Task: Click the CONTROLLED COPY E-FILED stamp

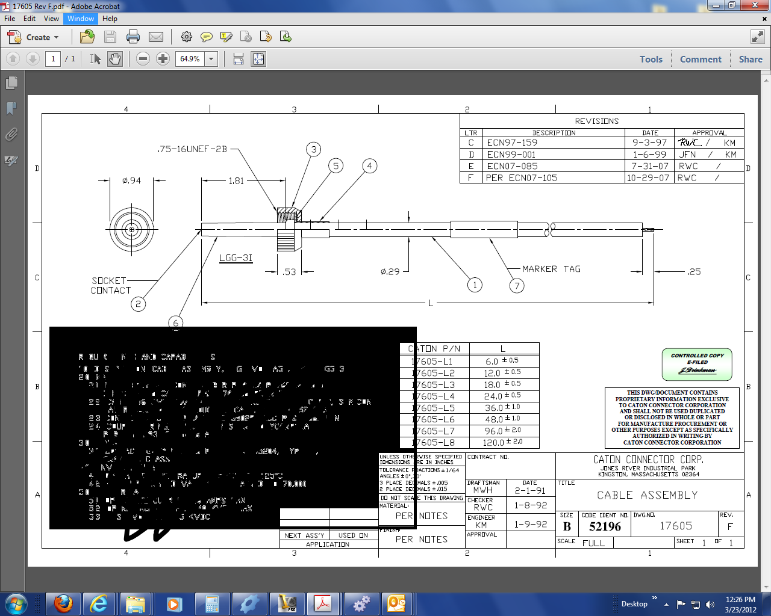Action: (697, 365)
